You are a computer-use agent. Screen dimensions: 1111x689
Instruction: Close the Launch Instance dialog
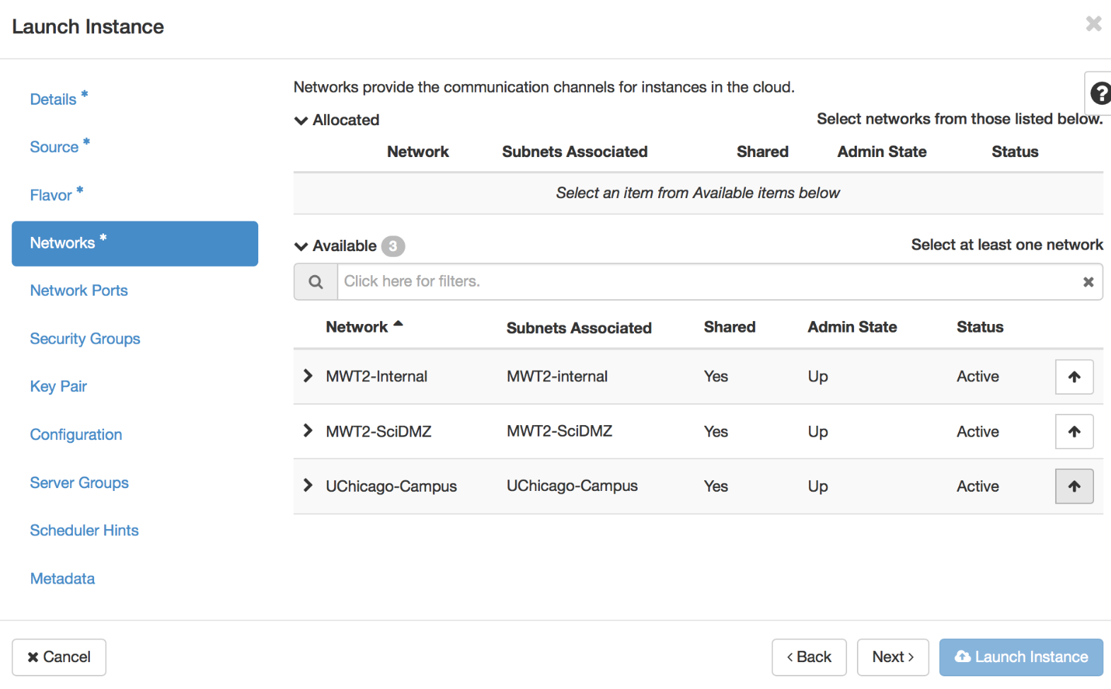pyautogui.click(x=1093, y=24)
